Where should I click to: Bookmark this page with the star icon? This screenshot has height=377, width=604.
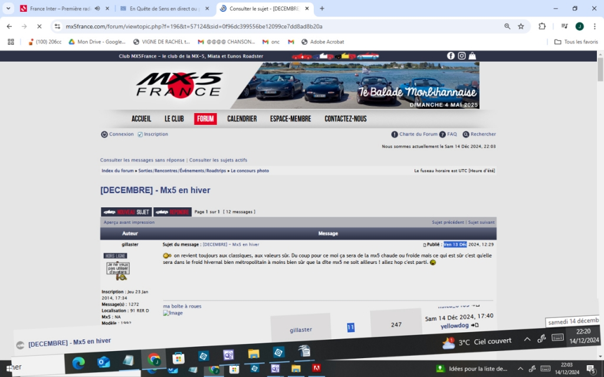[521, 26]
